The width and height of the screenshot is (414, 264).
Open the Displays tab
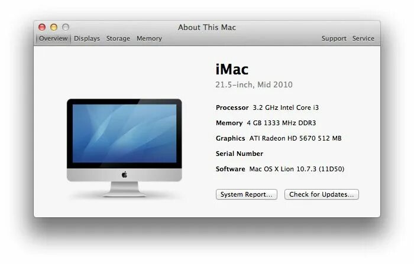[87, 38]
